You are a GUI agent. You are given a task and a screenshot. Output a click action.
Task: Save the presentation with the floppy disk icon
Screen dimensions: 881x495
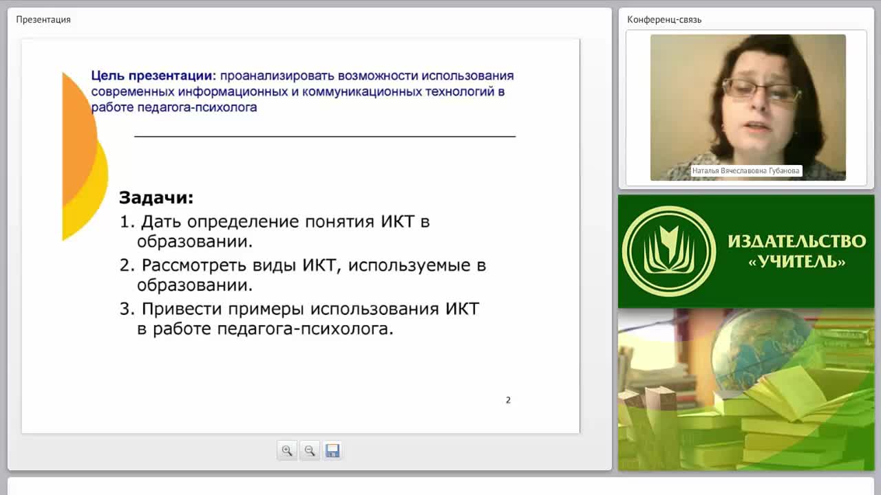332,451
